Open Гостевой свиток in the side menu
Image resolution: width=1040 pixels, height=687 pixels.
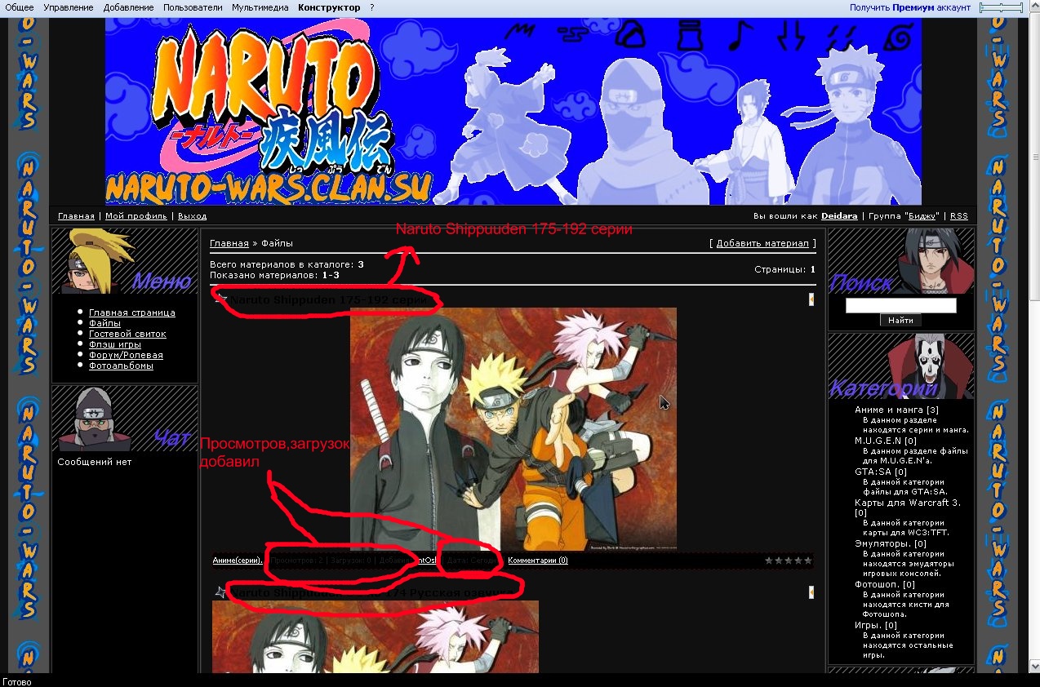click(127, 334)
